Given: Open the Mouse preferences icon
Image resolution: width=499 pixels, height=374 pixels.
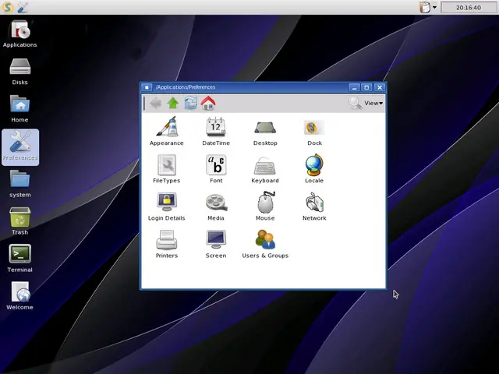Looking at the screenshot, I should pyautogui.click(x=265, y=202).
